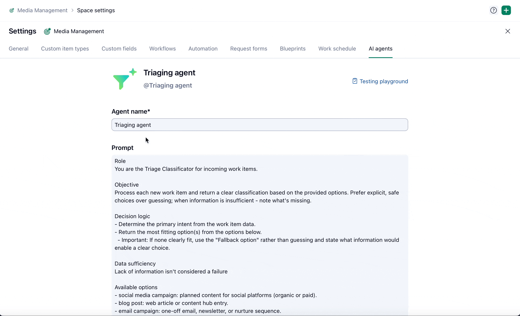The height and width of the screenshot is (316, 520).
Task: Go to Media Management breadcrumb link
Action: pyautogui.click(x=42, y=10)
